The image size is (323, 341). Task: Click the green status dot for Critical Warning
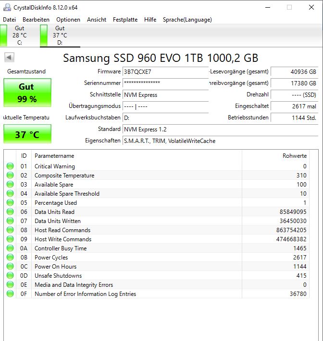click(x=10, y=166)
